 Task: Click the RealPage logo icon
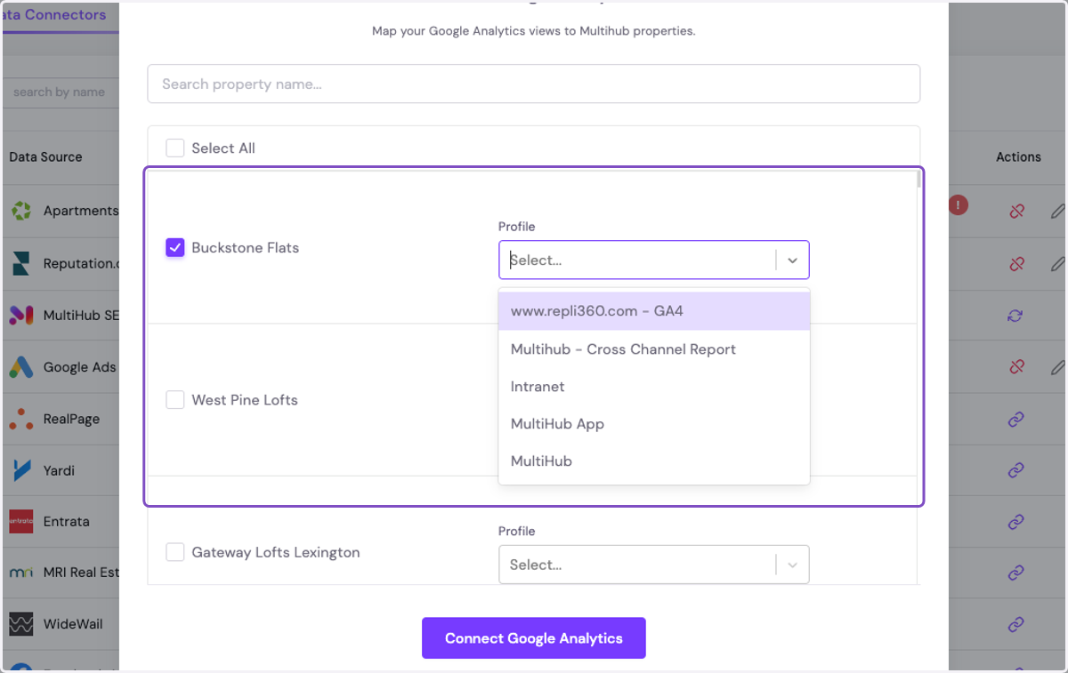pos(20,419)
